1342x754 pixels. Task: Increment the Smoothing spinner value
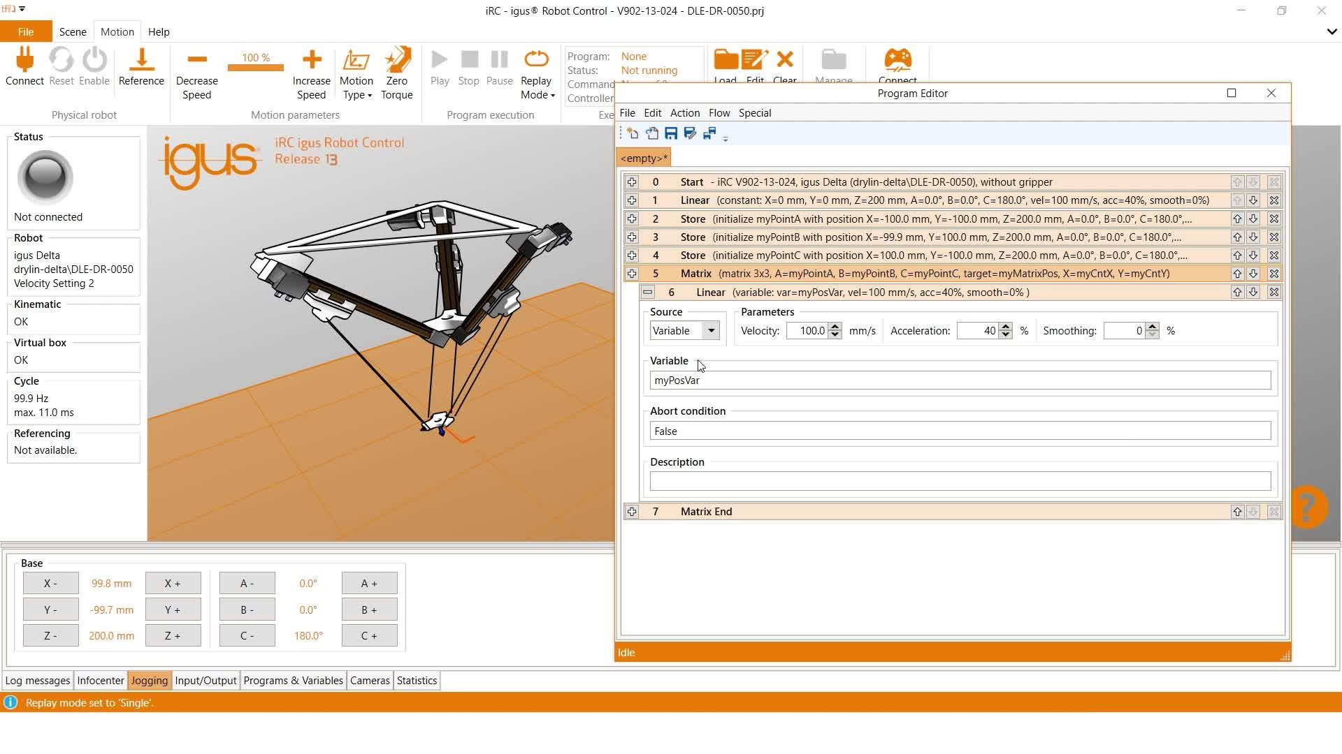click(x=1153, y=327)
